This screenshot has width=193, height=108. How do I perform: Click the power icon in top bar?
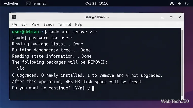pyautogui.click(x=187, y=3)
